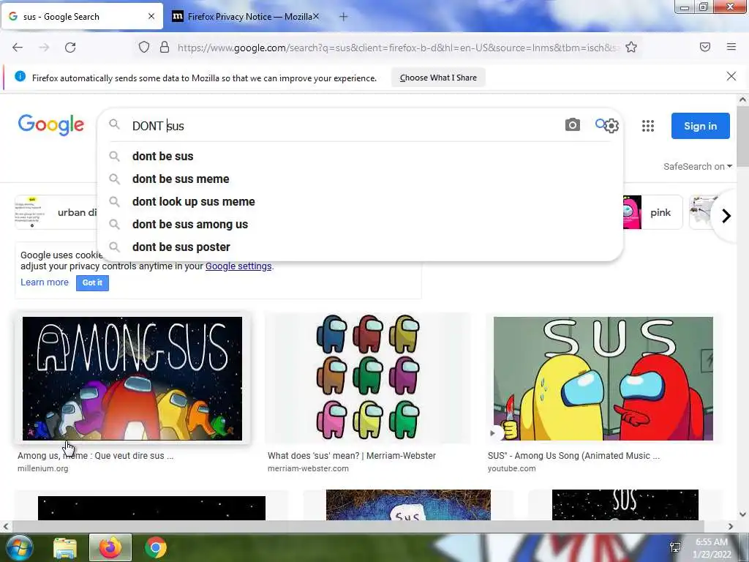749x562 pixels.
Task: Open Google search settings gear
Action: point(611,126)
